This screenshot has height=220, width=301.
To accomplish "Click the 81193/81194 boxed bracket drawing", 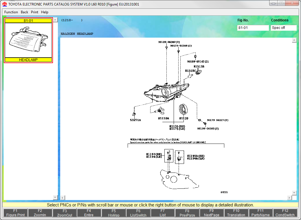I will pyautogui.click(x=169, y=156).
